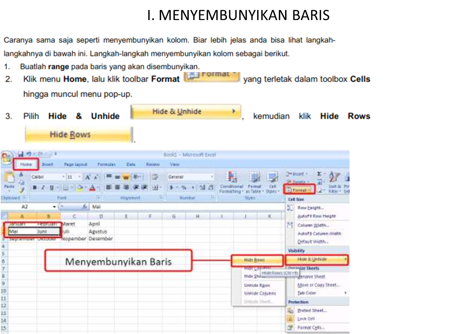Open the font size dropdown
This screenshot has width=454, height=334.
[79, 177]
